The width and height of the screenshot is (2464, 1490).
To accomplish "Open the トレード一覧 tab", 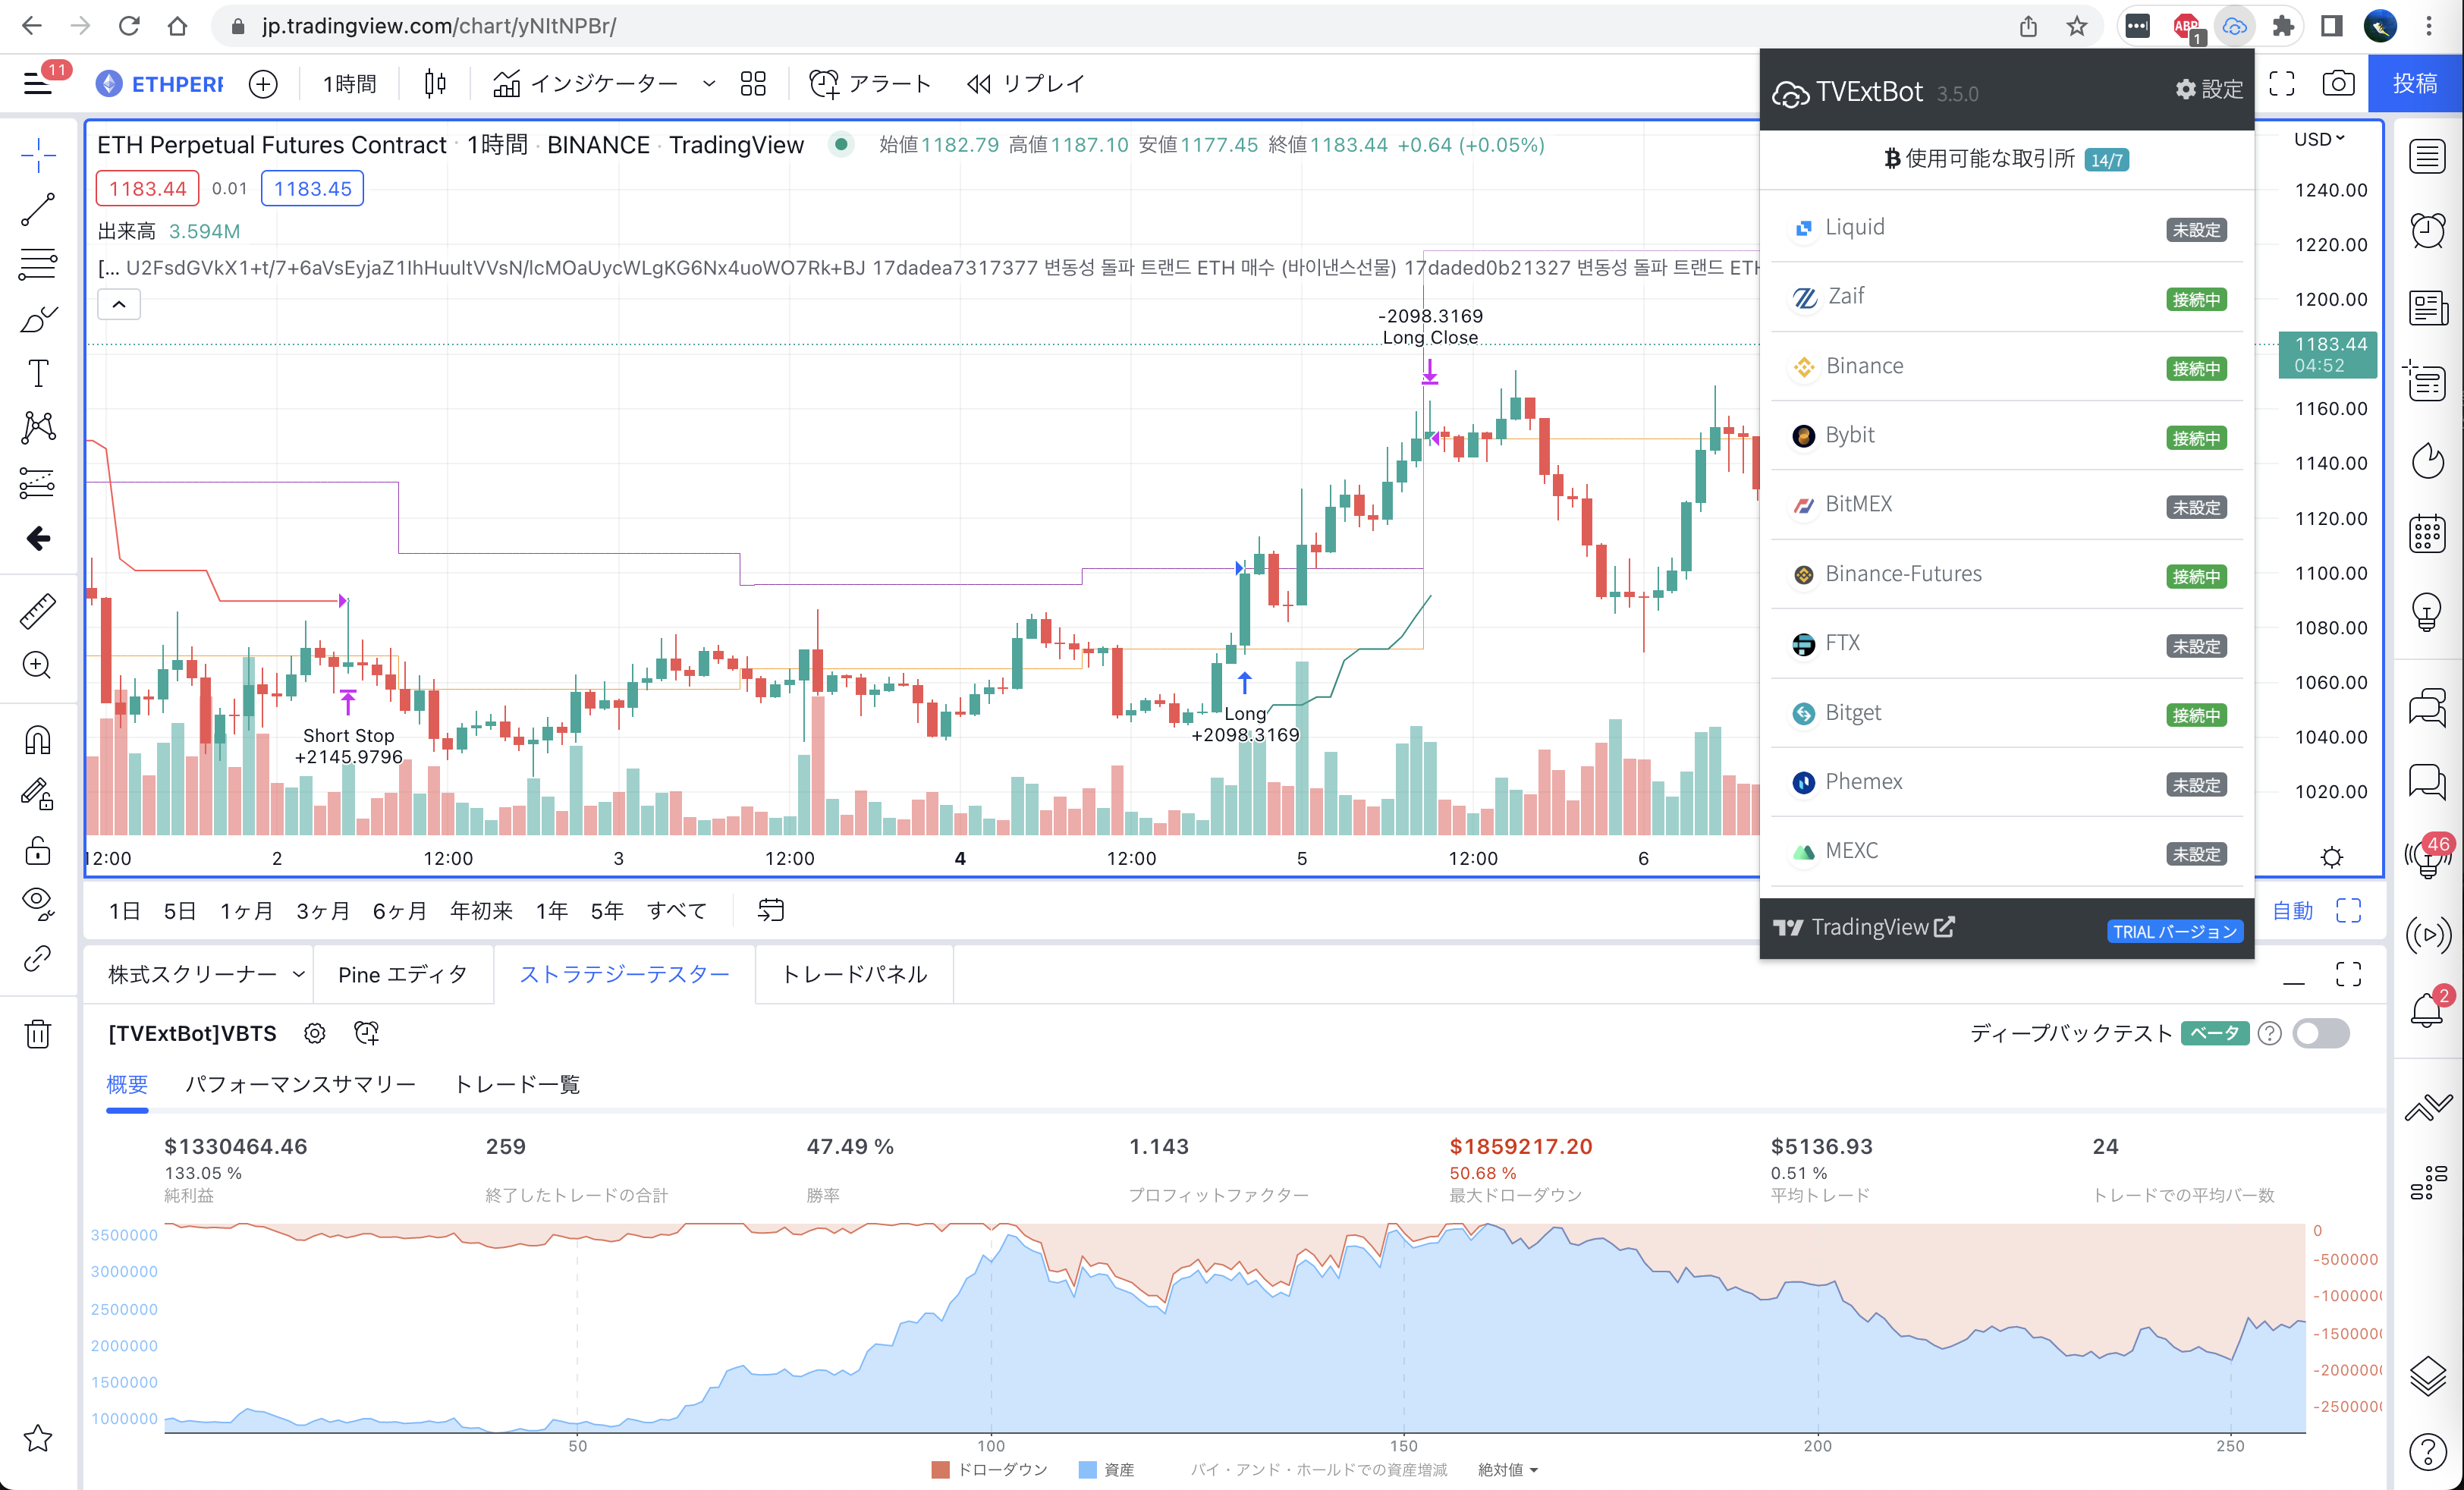I will tap(517, 1085).
